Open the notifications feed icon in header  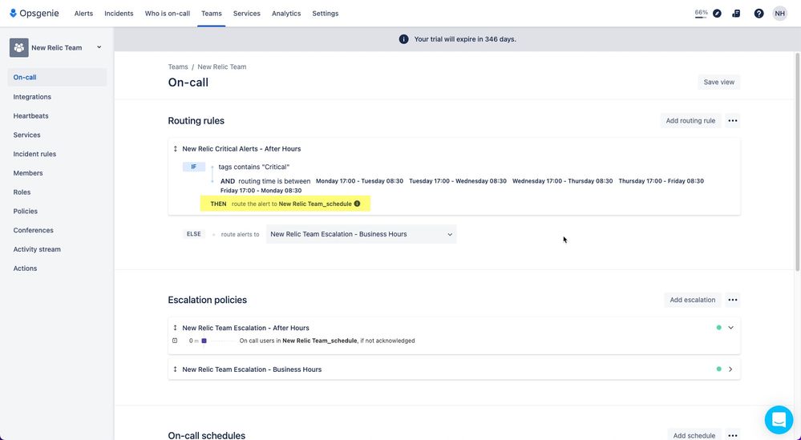(x=736, y=14)
